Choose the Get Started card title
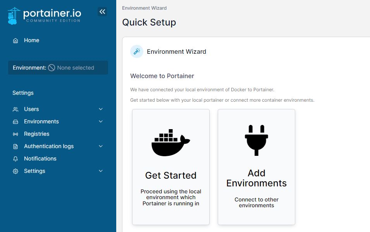370x232 pixels. (170, 175)
